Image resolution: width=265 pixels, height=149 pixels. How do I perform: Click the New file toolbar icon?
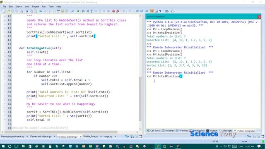tap(4, 11)
